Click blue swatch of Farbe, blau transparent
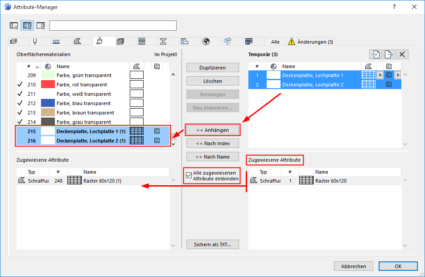Image resolution: width=425 pixels, height=277 pixels. 48,103
